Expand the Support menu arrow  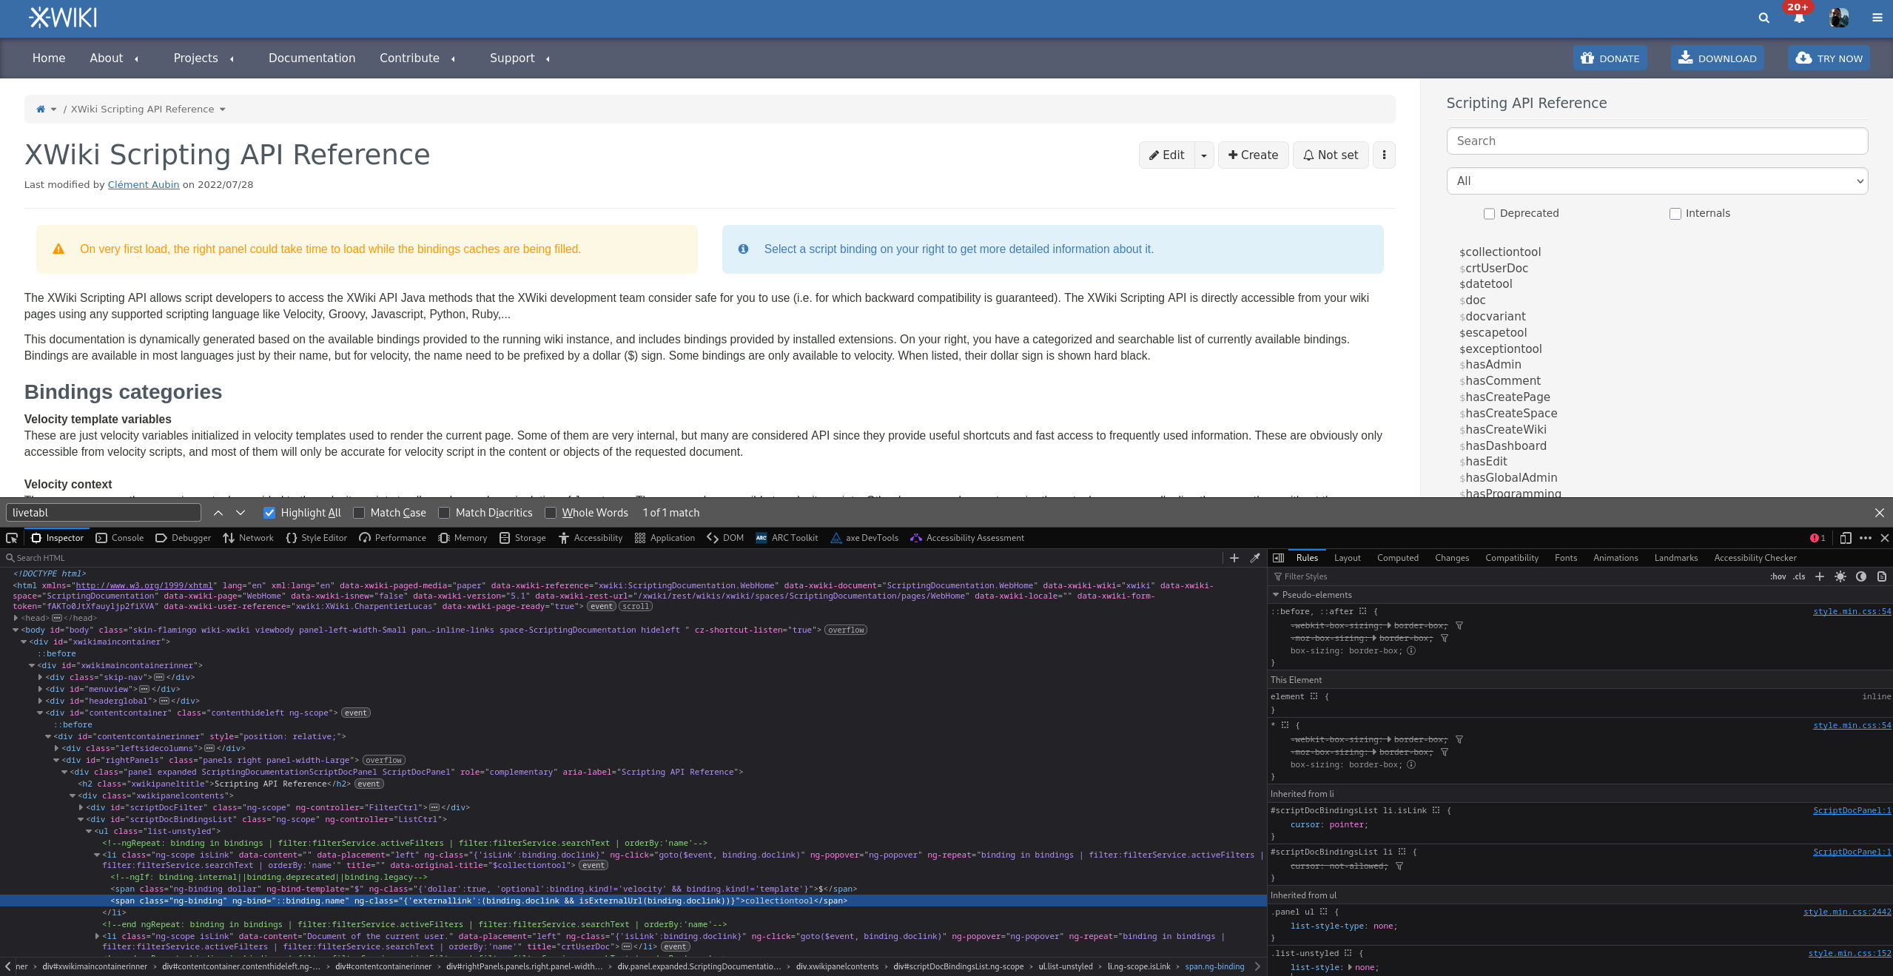548,59
